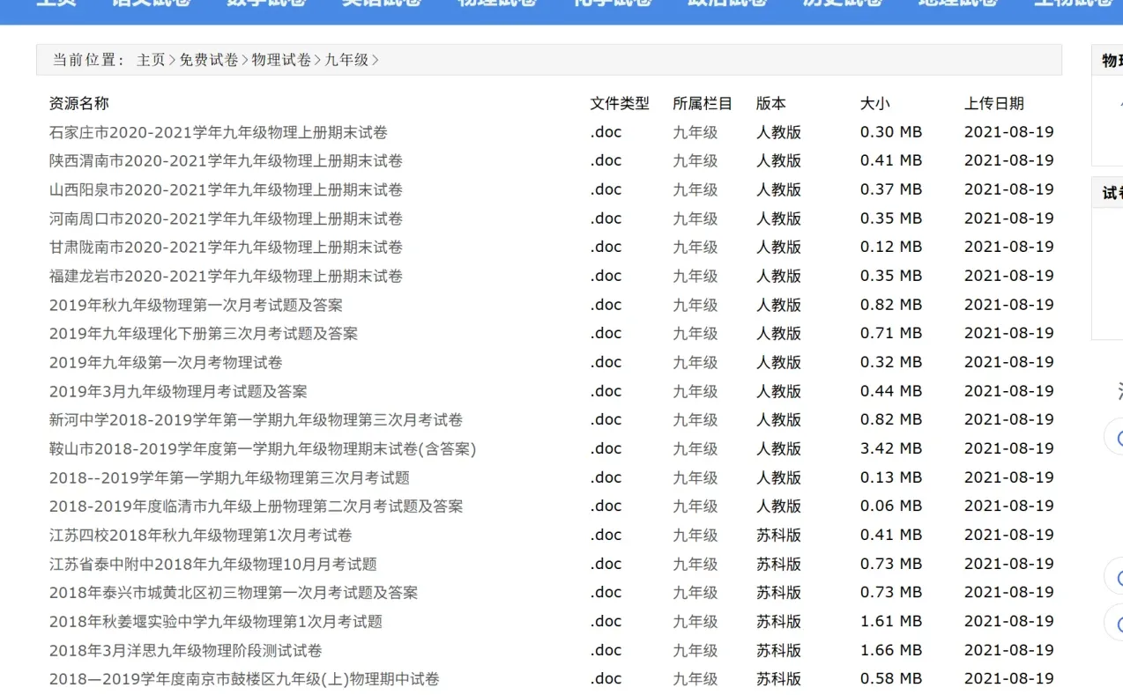Click the 资源名称 column header
The width and height of the screenshot is (1123, 695).
pyautogui.click(x=79, y=102)
